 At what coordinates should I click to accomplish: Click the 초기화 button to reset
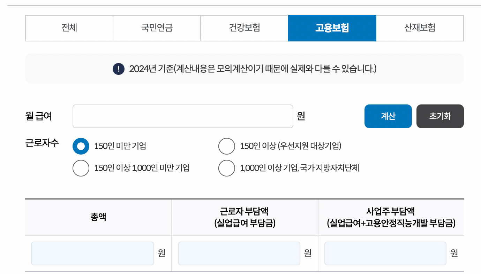click(440, 116)
